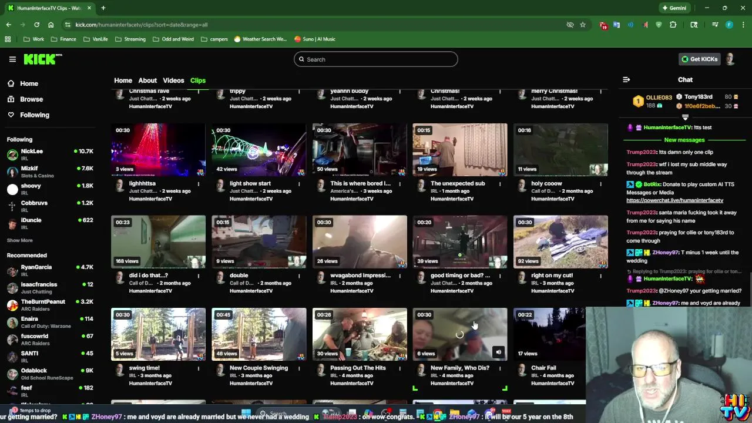752x423 pixels.
Task: Open the New Couple Swinging clip title
Action: coord(258,368)
